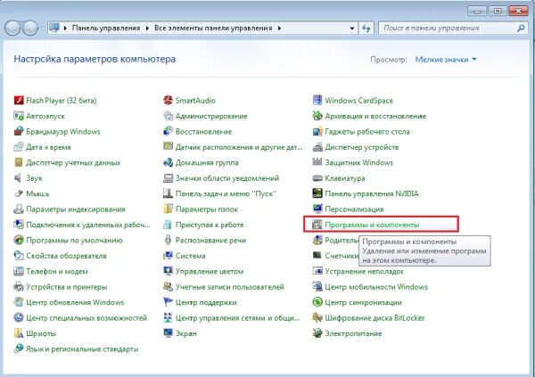Open Windows CardSpace icon
The image size is (535, 377).
tap(317, 101)
